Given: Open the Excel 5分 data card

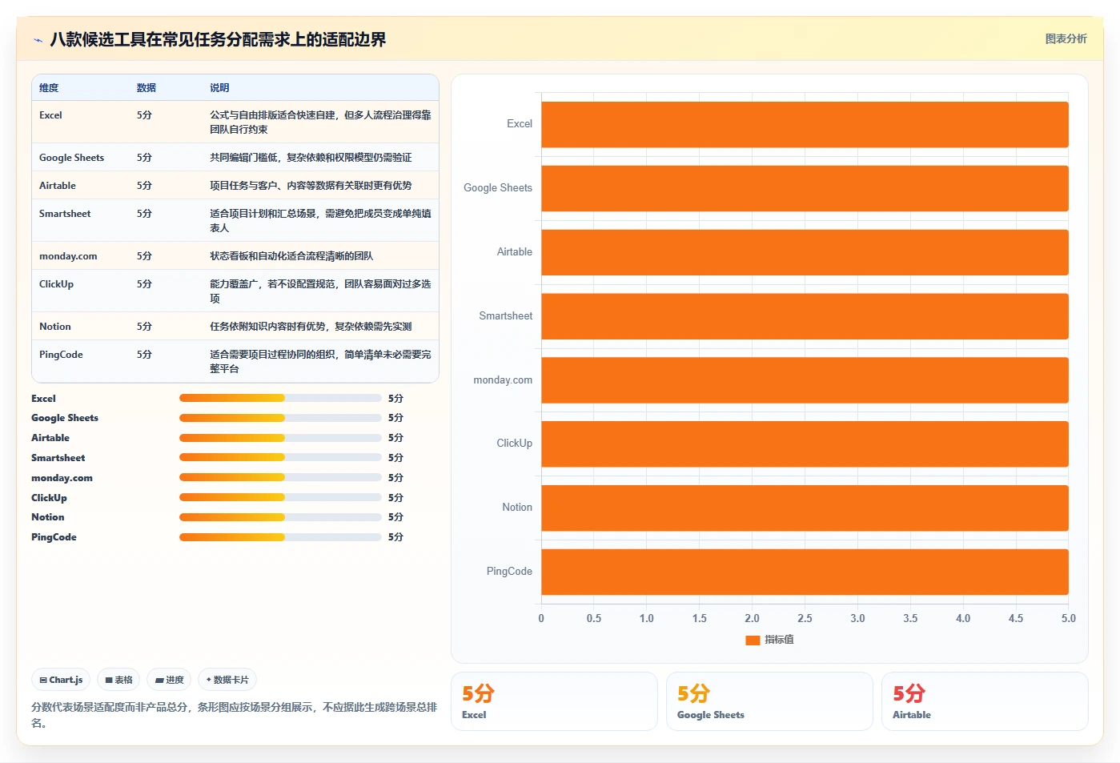Looking at the screenshot, I should point(554,701).
